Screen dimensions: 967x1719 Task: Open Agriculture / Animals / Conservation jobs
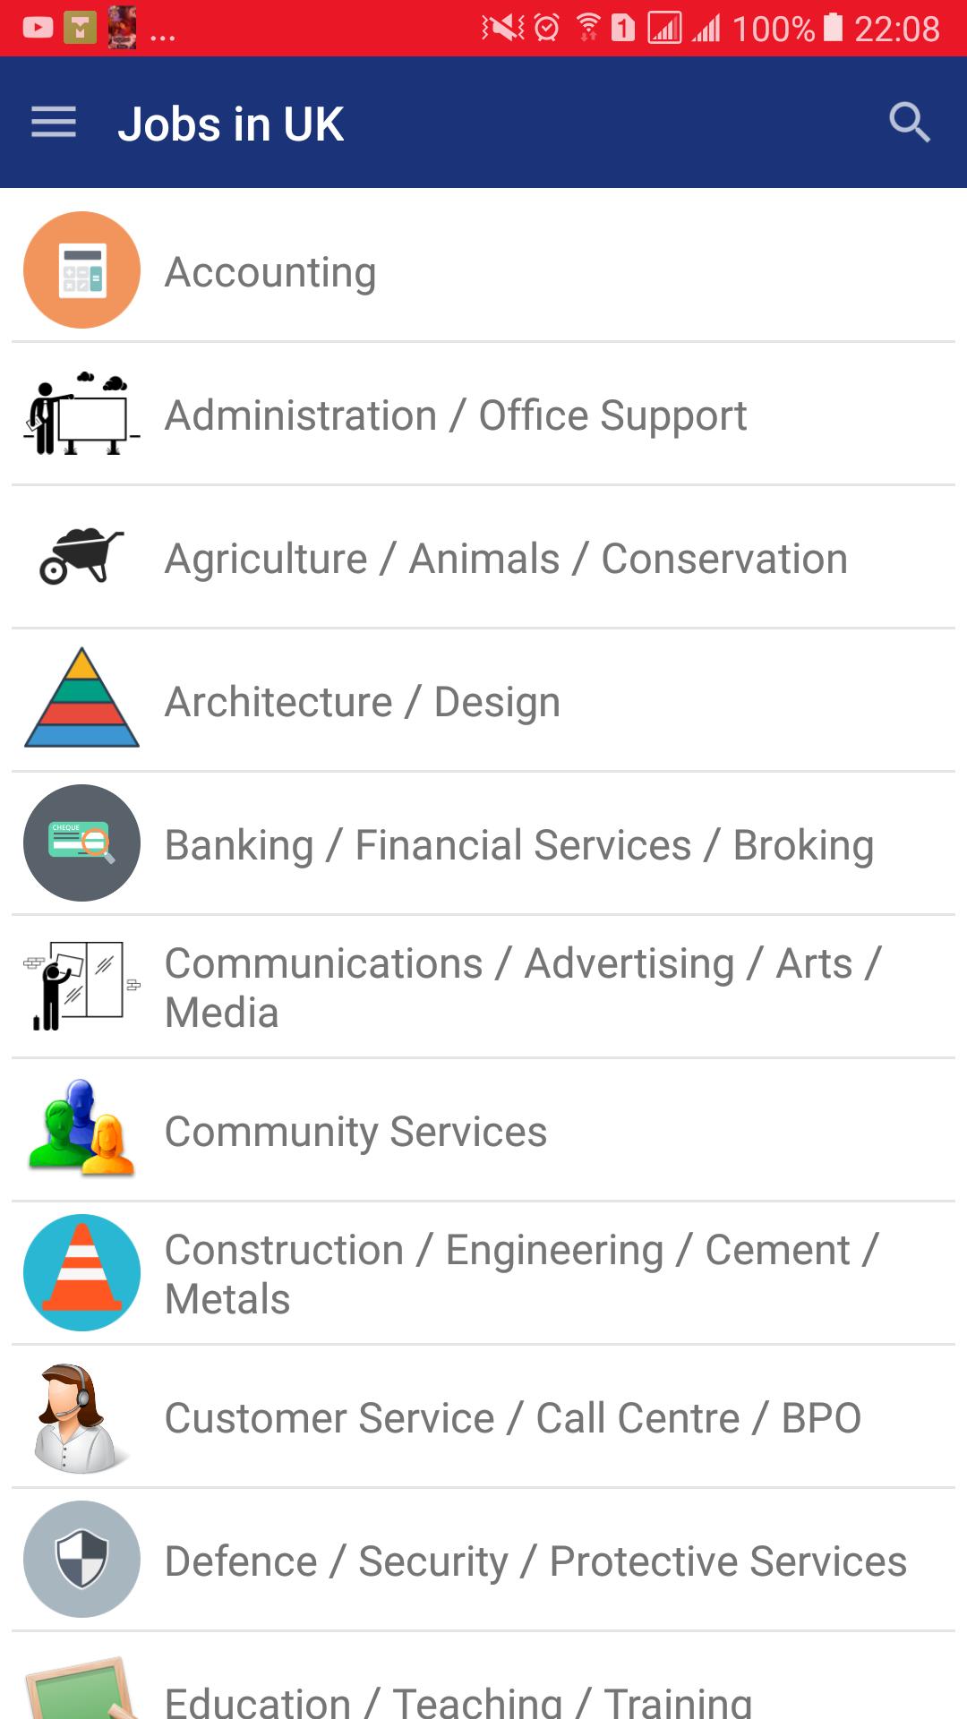pos(483,557)
